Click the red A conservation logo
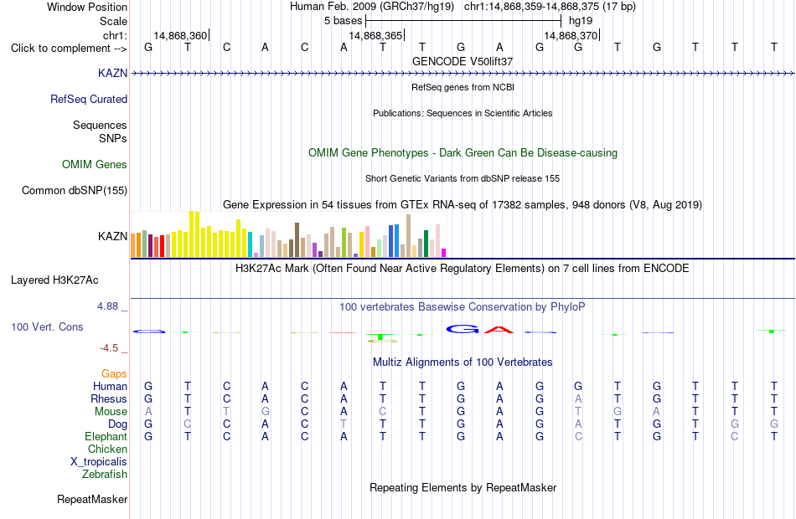 tap(499, 330)
